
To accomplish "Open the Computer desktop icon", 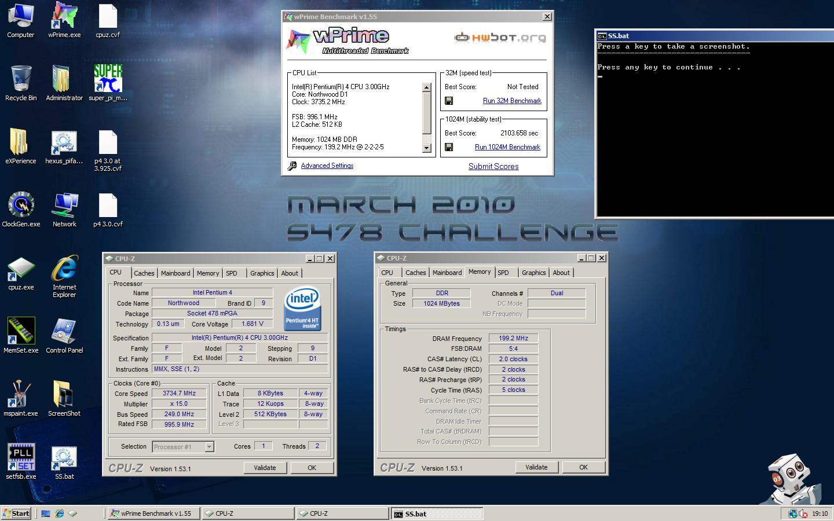I will pos(20,16).
